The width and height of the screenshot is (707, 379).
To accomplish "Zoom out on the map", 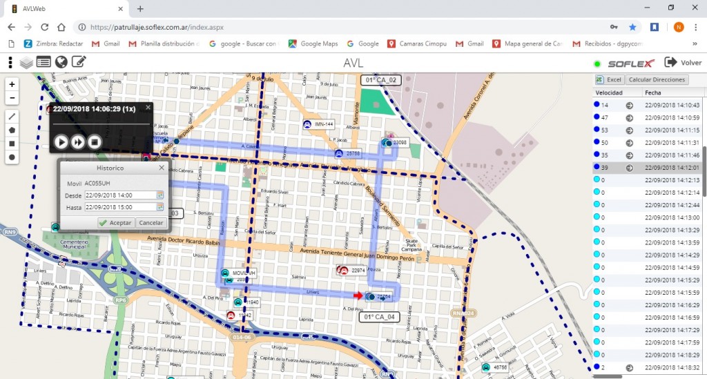I will tap(12, 98).
